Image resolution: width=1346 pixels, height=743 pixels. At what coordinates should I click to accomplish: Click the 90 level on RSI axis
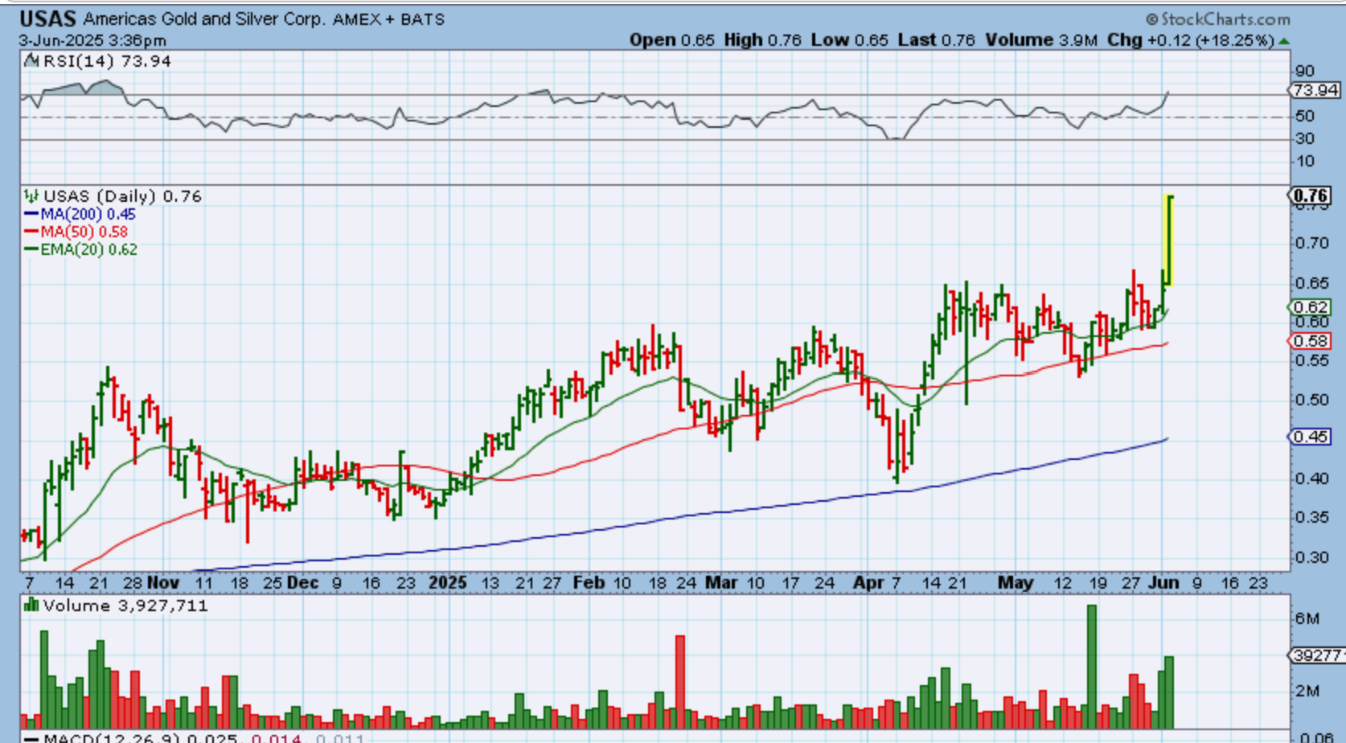click(1304, 72)
